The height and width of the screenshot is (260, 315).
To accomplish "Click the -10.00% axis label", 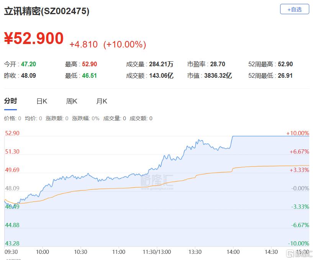I will point(298,244).
